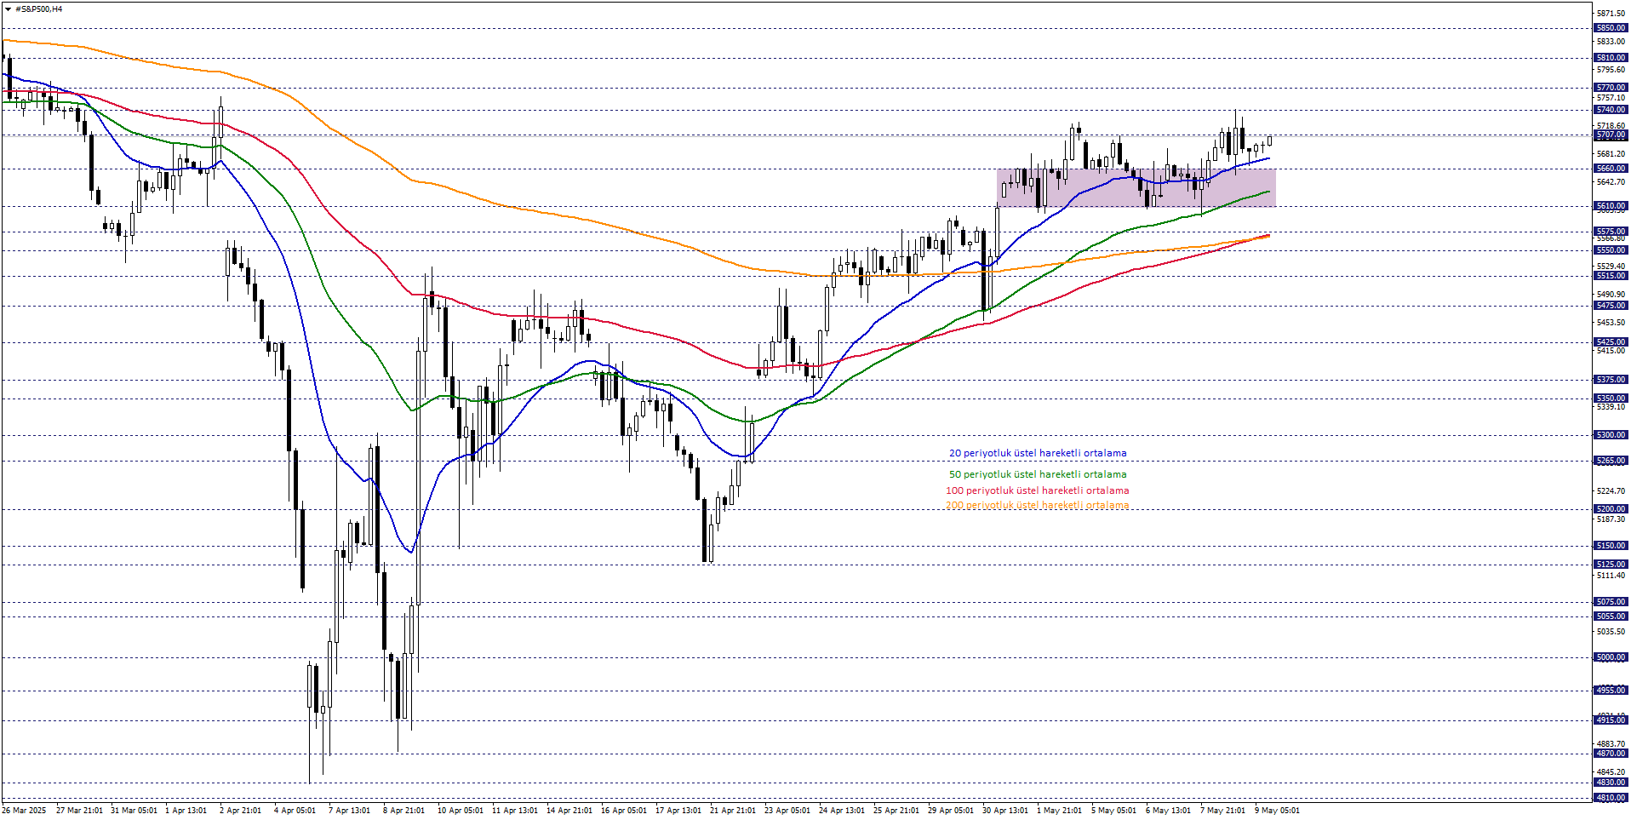The width and height of the screenshot is (1631, 820).
Task: Click the 5550.00 price level label
Action: point(1611,250)
